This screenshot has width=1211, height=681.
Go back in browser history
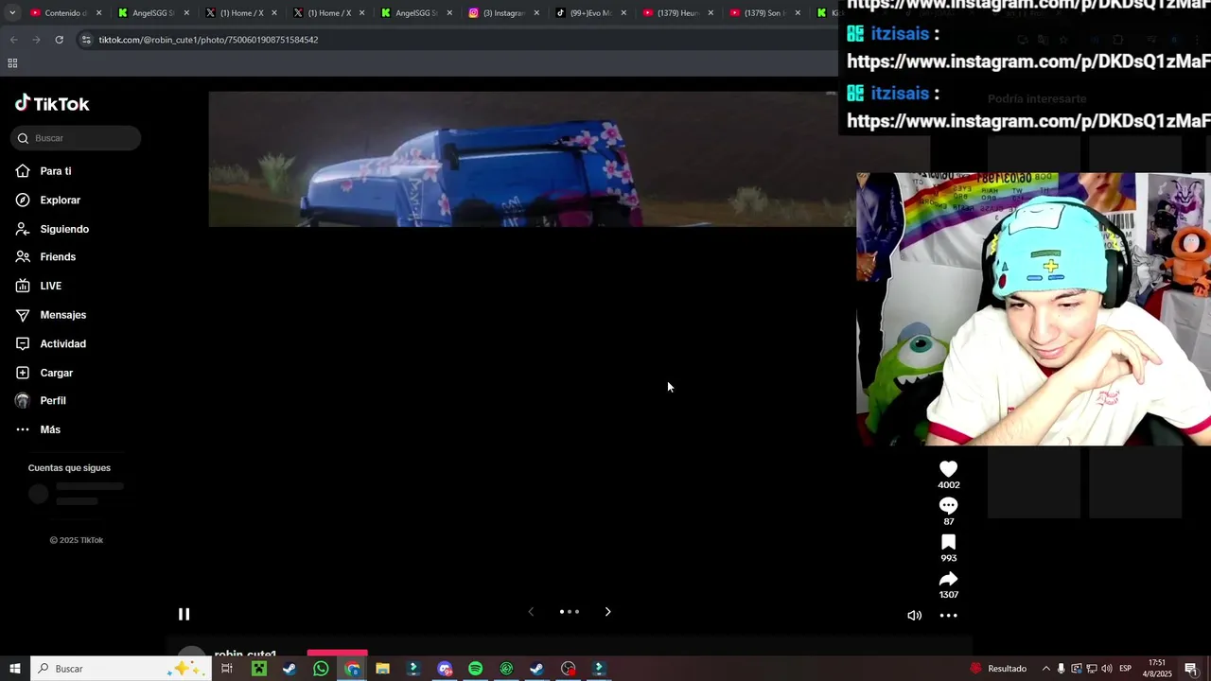click(x=13, y=40)
